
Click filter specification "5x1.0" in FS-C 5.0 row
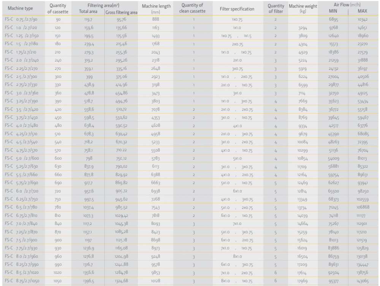click(237, 158)
